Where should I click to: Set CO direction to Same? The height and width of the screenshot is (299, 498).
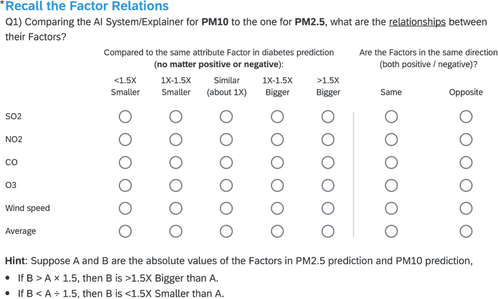point(391,162)
